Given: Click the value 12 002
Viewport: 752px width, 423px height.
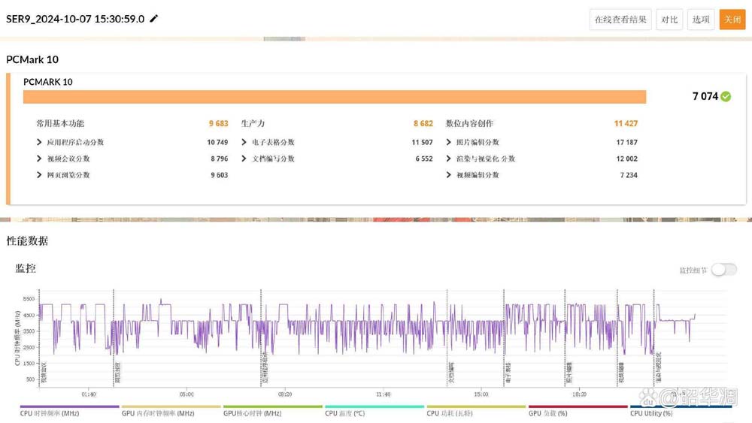Looking at the screenshot, I should click(627, 159).
